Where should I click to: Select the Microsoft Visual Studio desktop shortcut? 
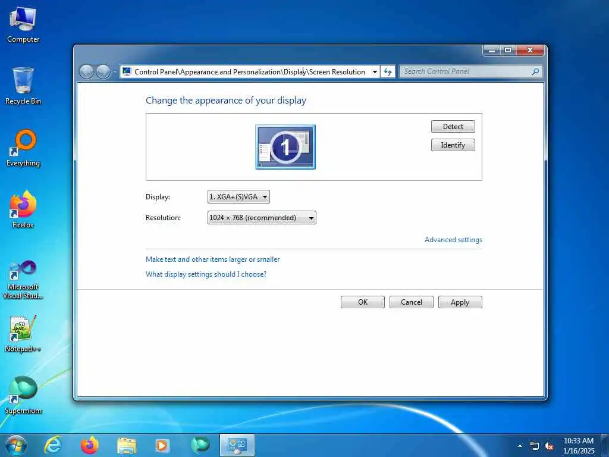click(x=23, y=280)
